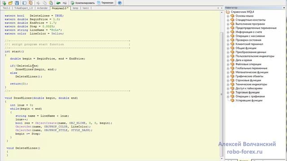The width and height of the screenshot is (287, 161).
Task: Open a file using the folder toolbar icon
Action: [10, 3]
